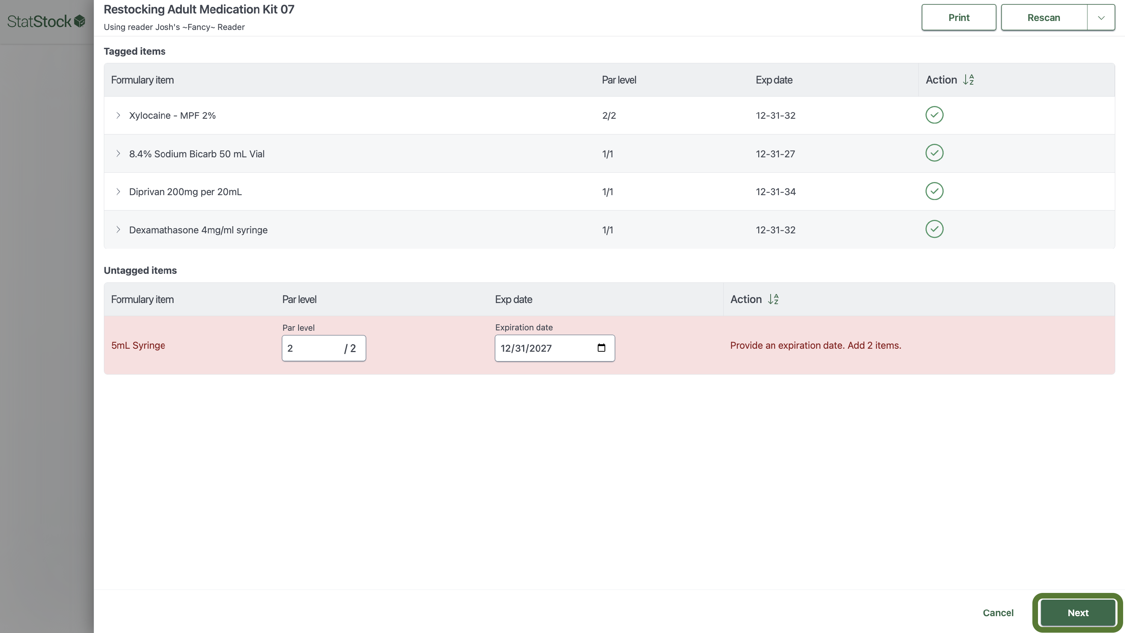Expand the Diprivan 200mg per 20mL row
The height and width of the screenshot is (633, 1125).
(118, 191)
